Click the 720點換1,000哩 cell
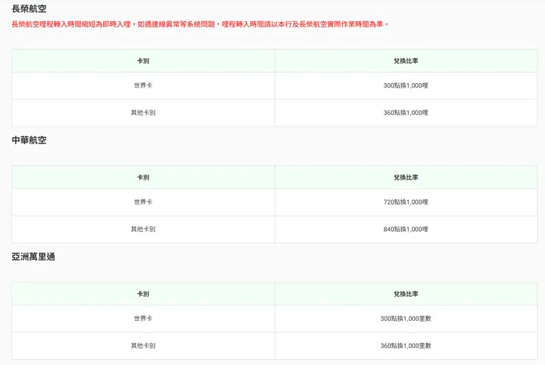Image resolution: width=545 pixels, height=365 pixels. pyautogui.click(x=406, y=202)
